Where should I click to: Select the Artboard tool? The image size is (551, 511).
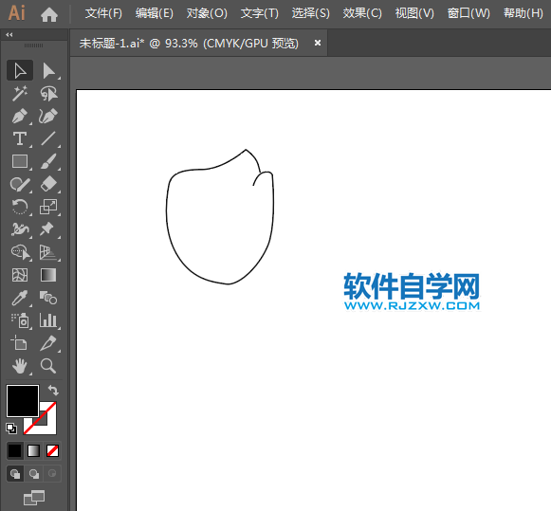tap(20, 343)
